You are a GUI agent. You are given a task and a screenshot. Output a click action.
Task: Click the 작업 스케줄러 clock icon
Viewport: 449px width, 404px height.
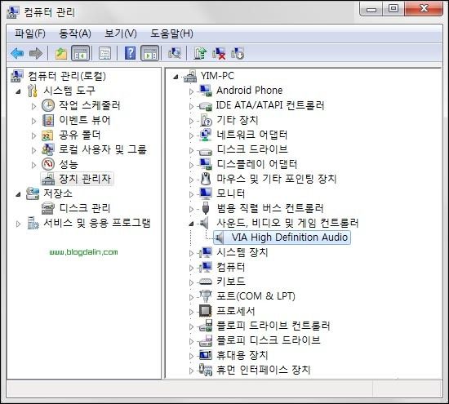point(48,105)
